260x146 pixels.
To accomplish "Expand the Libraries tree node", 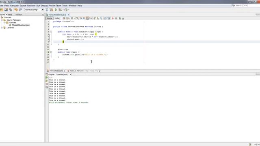I will (x=2, y=28).
